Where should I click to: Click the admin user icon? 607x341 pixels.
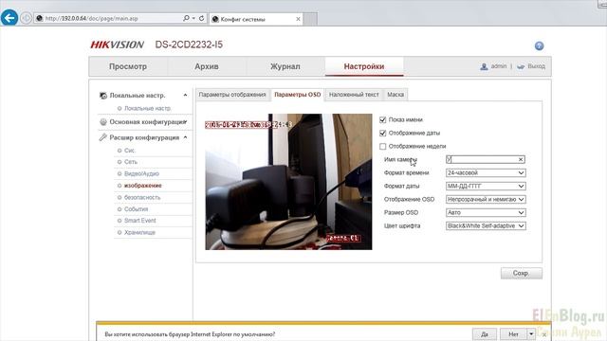coord(484,66)
